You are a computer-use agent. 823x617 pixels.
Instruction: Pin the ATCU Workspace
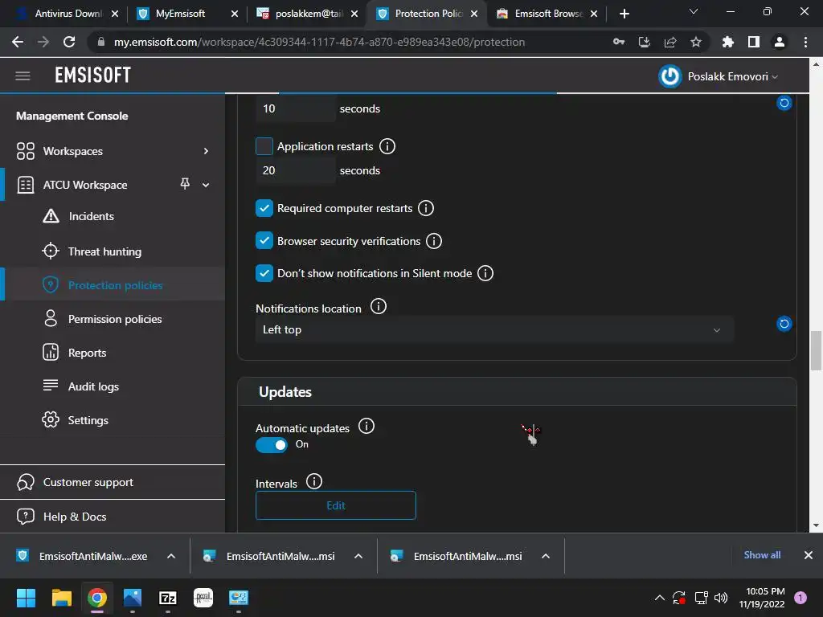[185, 184]
